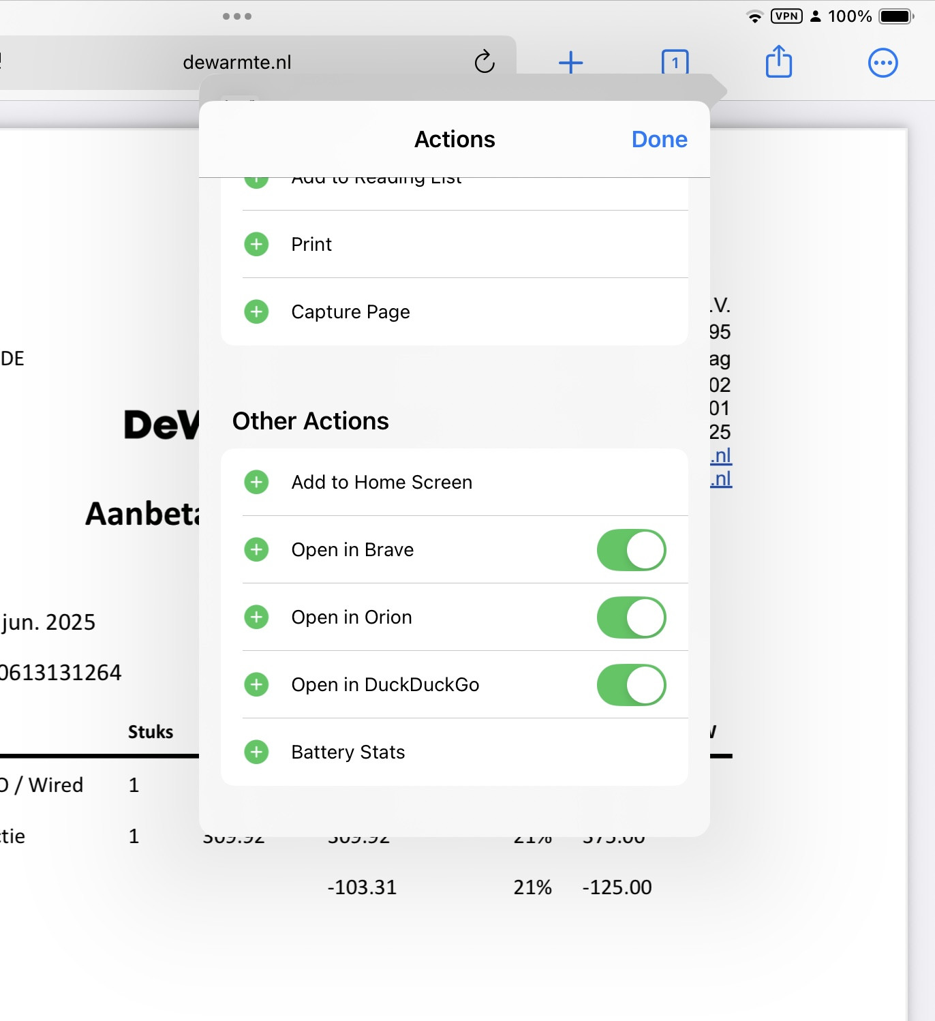Add Print action using green plus
Image resolution: width=935 pixels, height=1021 pixels.
(x=257, y=244)
